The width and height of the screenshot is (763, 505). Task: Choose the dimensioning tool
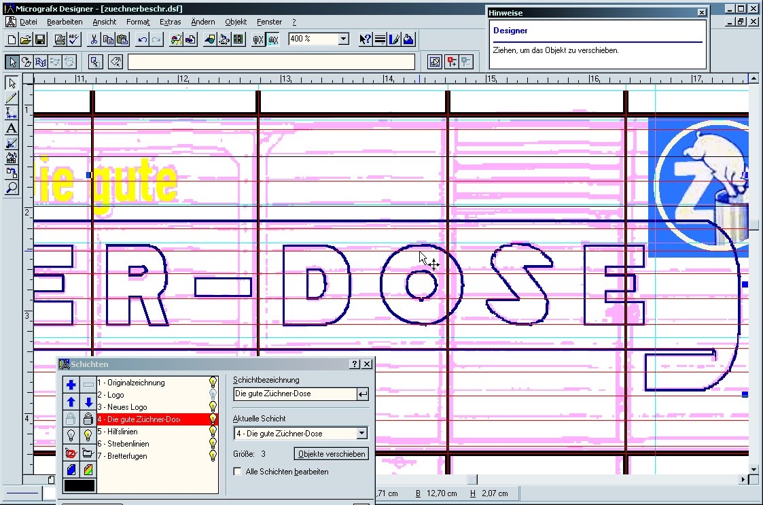[x=12, y=114]
